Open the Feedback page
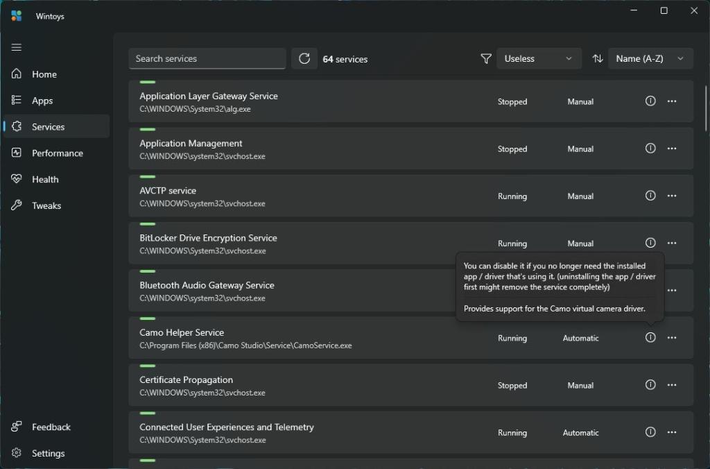Viewport: 710px width, 469px height. point(51,427)
